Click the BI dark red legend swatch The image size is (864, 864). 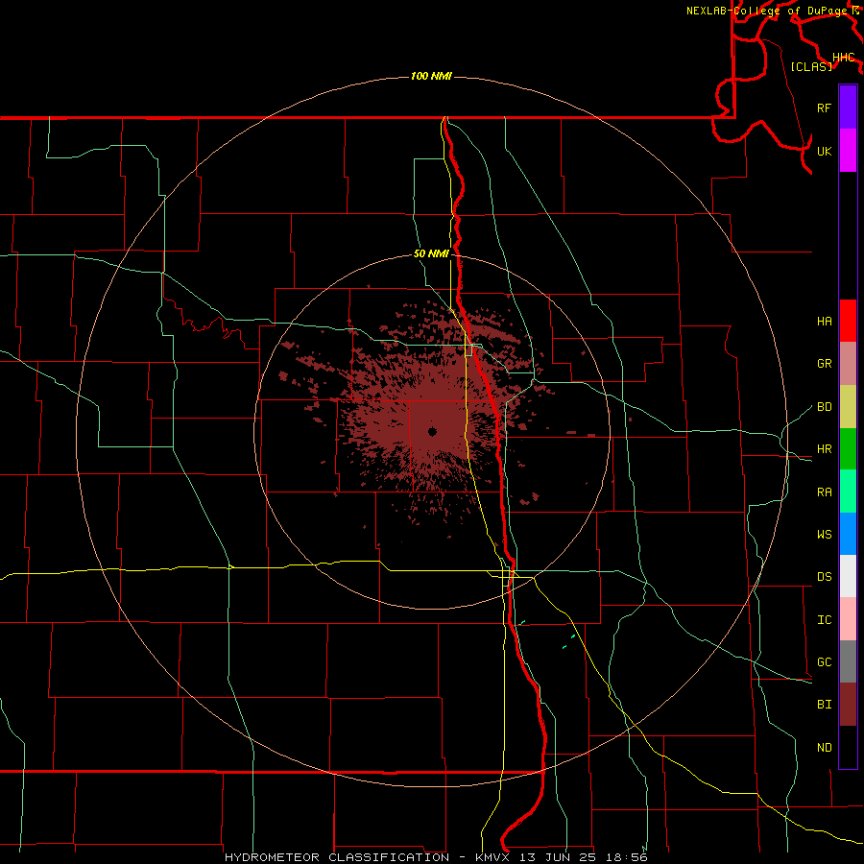848,705
